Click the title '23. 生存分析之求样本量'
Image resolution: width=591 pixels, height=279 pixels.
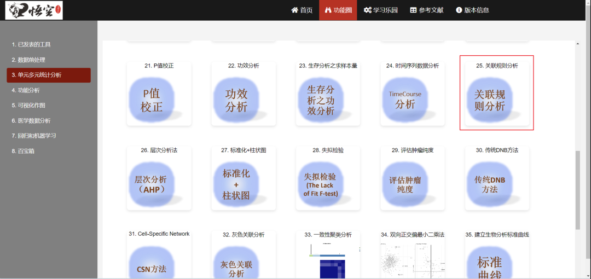(x=328, y=66)
